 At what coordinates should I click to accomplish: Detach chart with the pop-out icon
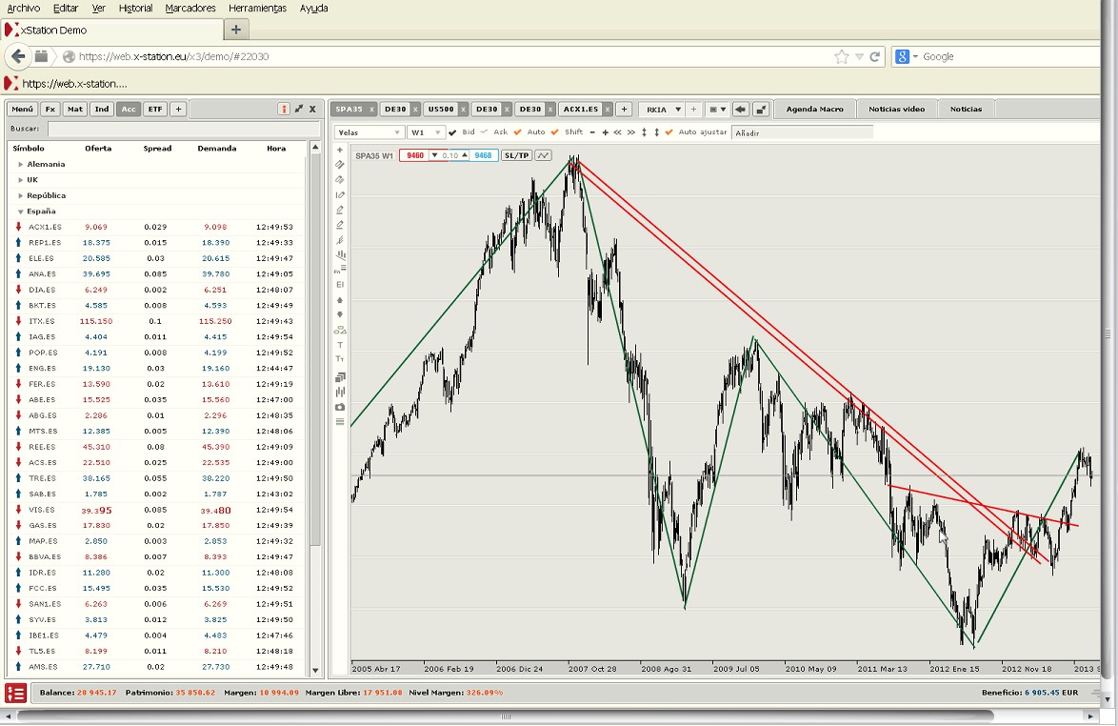[x=761, y=110]
